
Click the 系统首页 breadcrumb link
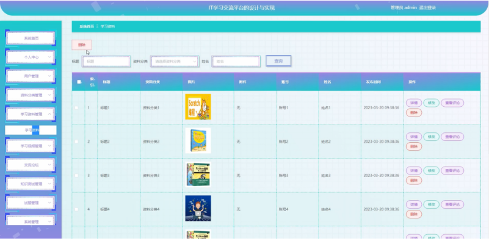pos(87,26)
